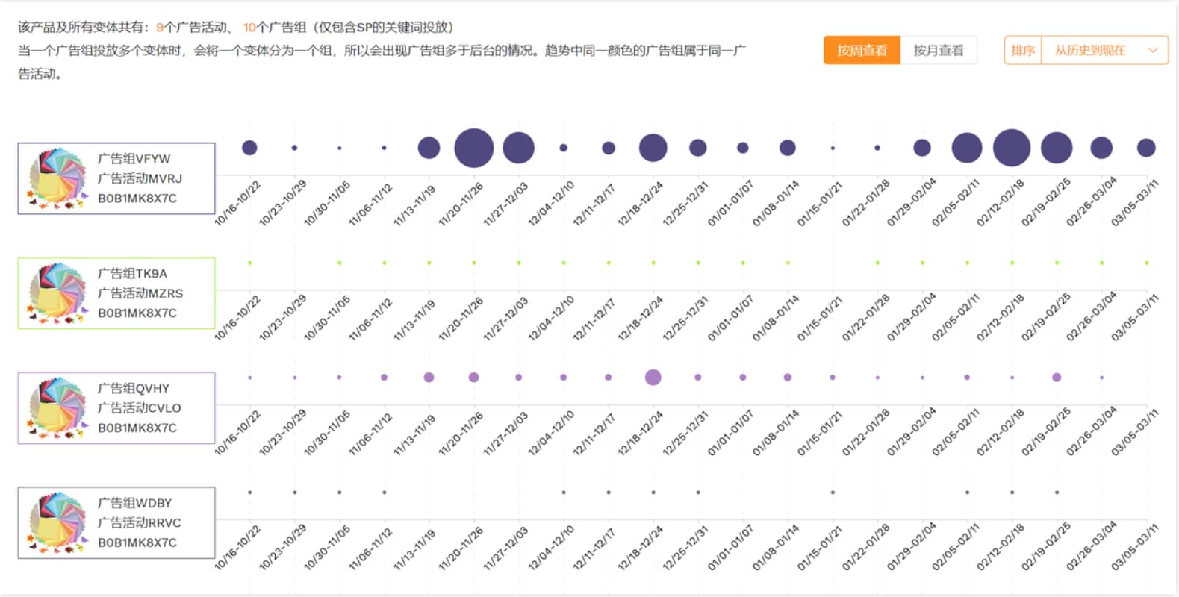Image resolution: width=1179 pixels, height=597 pixels.
Task: Switch to weekly view with 按周查看
Action: click(862, 51)
